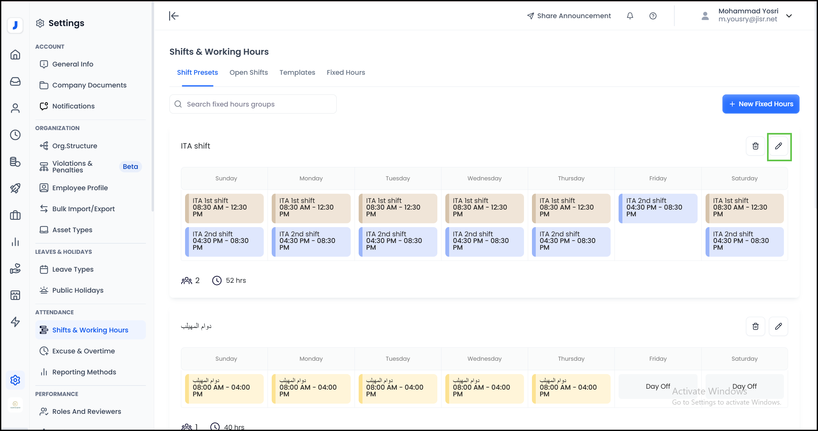Click the New Fixed Hours button
Image resolution: width=818 pixels, height=431 pixels.
(x=761, y=104)
